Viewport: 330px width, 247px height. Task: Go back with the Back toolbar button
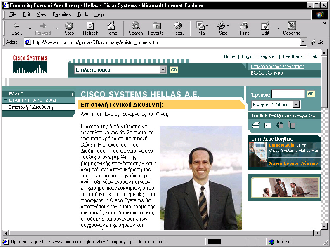tap(16, 28)
